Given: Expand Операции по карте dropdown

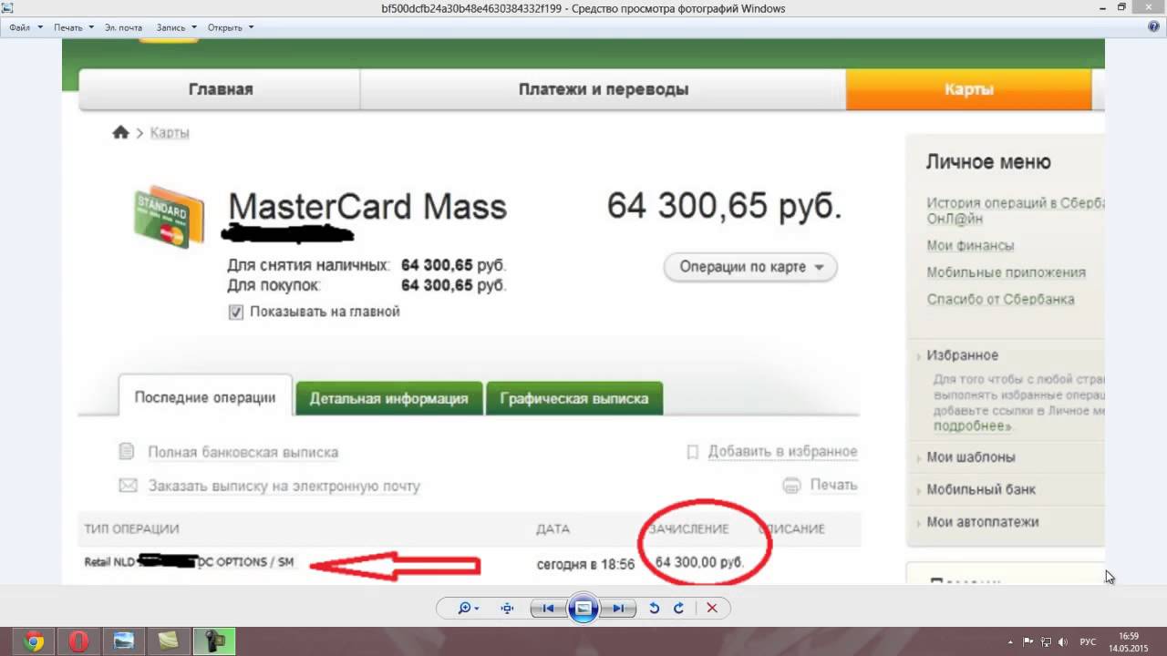Looking at the screenshot, I should tap(750, 267).
